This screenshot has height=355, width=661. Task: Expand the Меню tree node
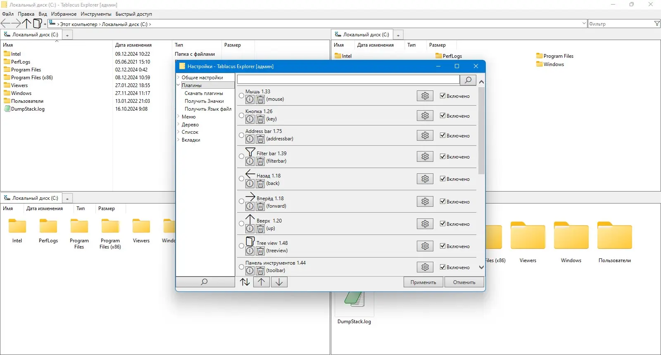178,116
